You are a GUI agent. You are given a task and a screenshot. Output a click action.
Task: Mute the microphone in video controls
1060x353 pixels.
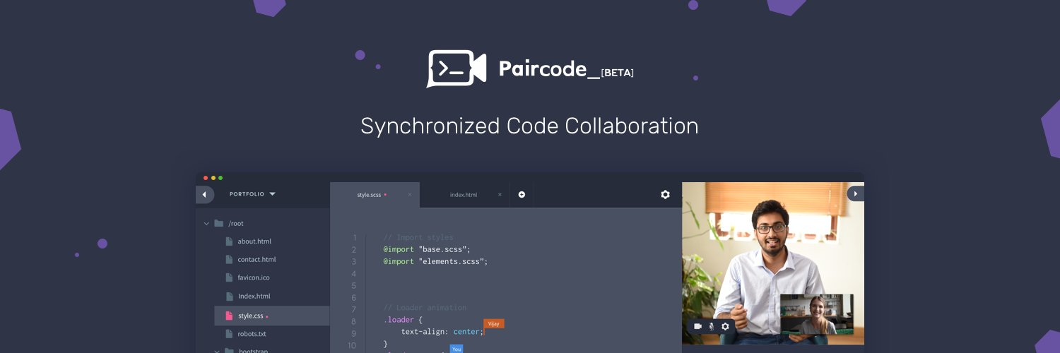tap(712, 326)
